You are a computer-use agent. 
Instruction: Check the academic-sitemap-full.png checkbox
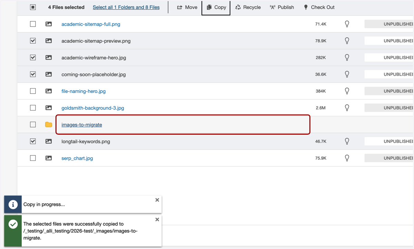[33, 24]
